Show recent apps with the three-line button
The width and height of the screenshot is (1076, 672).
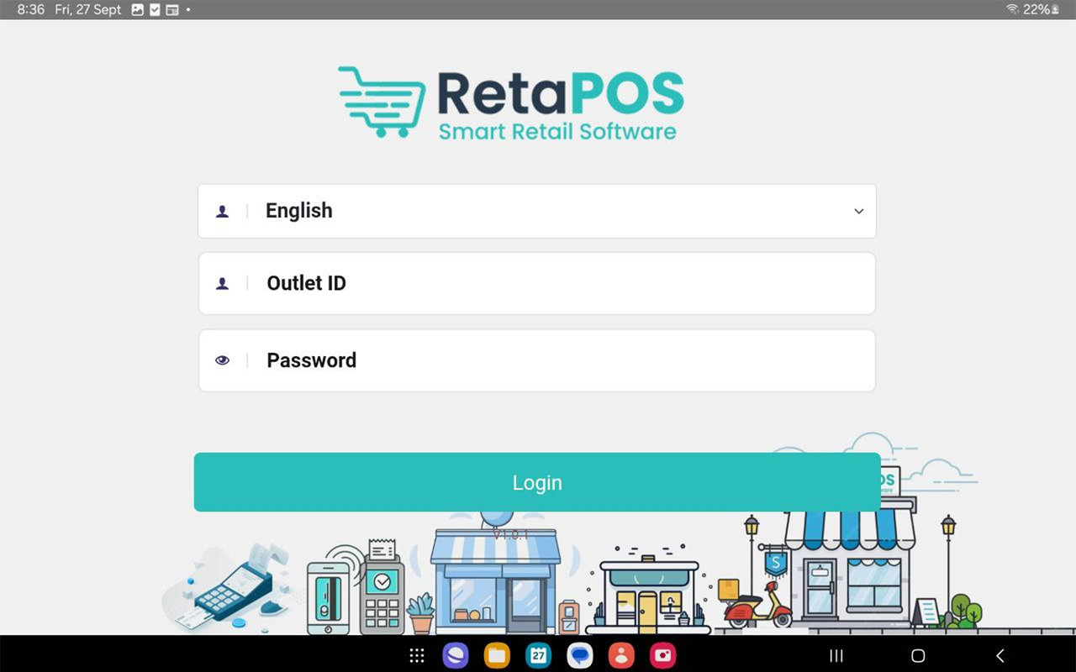pyautogui.click(x=836, y=655)
